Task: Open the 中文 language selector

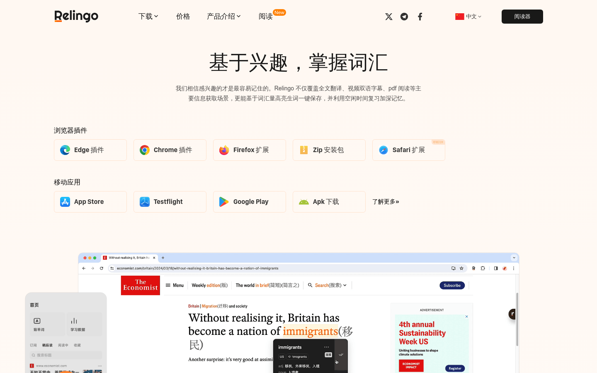Action: tap(468, 17)
